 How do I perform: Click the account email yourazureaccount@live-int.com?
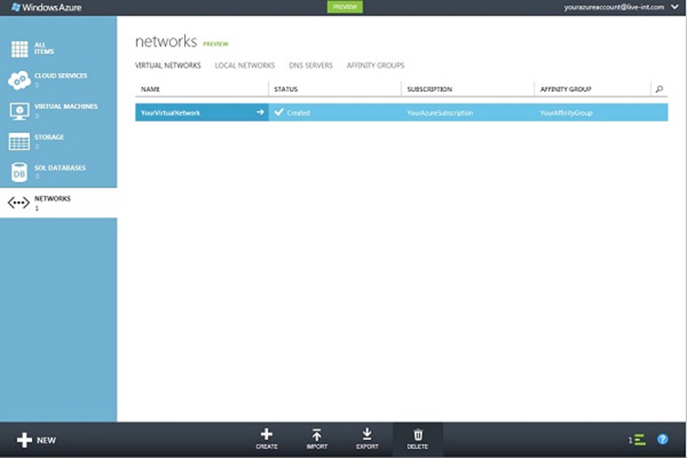pos(614,7)
